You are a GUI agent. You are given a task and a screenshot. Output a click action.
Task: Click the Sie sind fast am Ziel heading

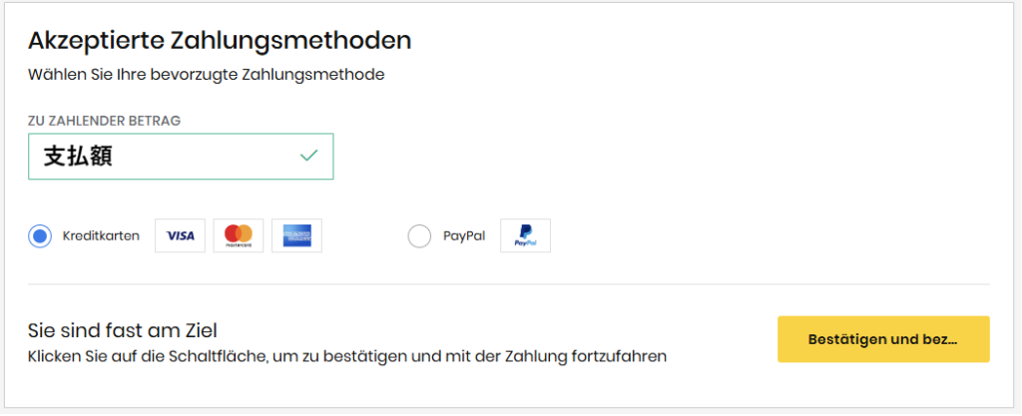click(123, 330)
